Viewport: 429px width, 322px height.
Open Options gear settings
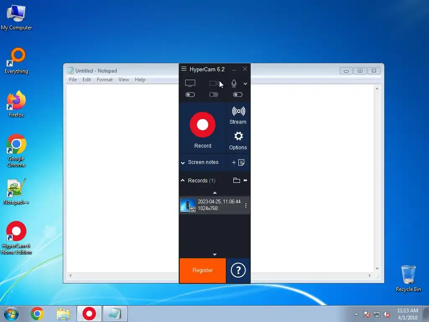[x=238, y=140]
